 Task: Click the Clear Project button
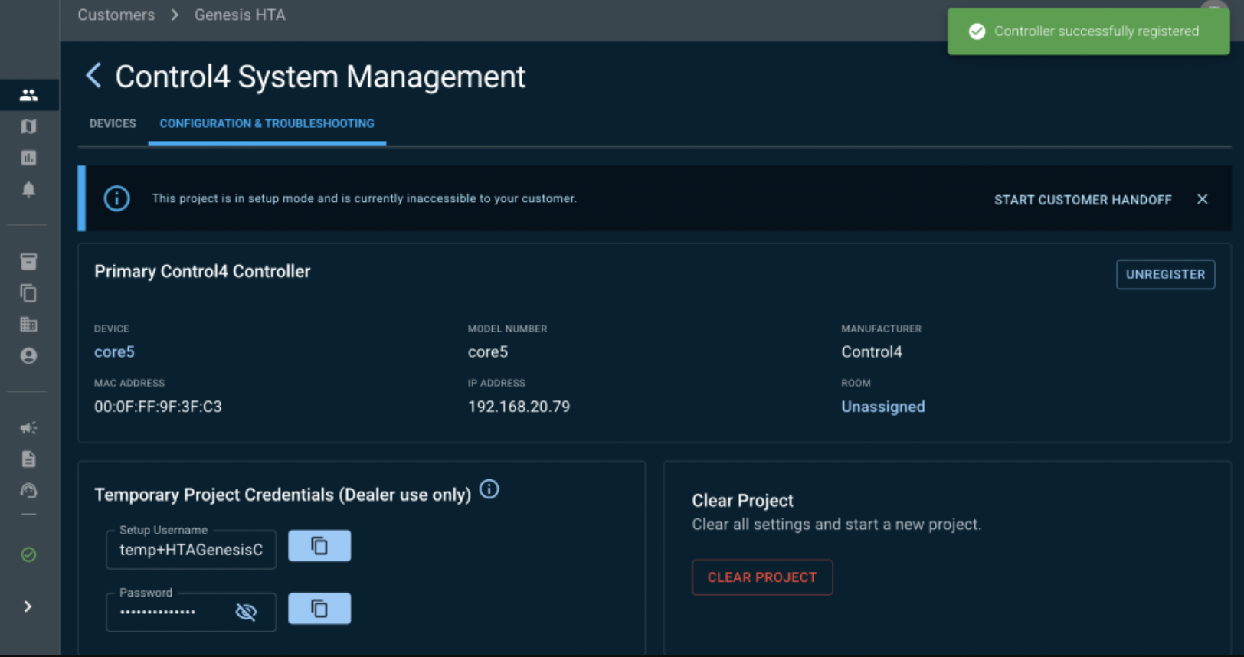pos(762,577)
